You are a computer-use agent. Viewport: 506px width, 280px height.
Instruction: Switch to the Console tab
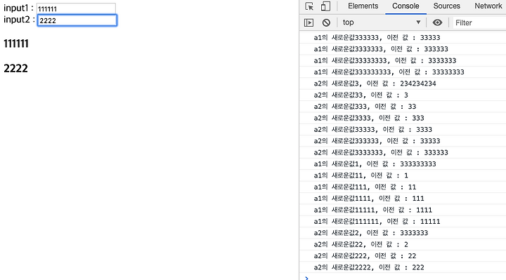click(x=406, y=6)
